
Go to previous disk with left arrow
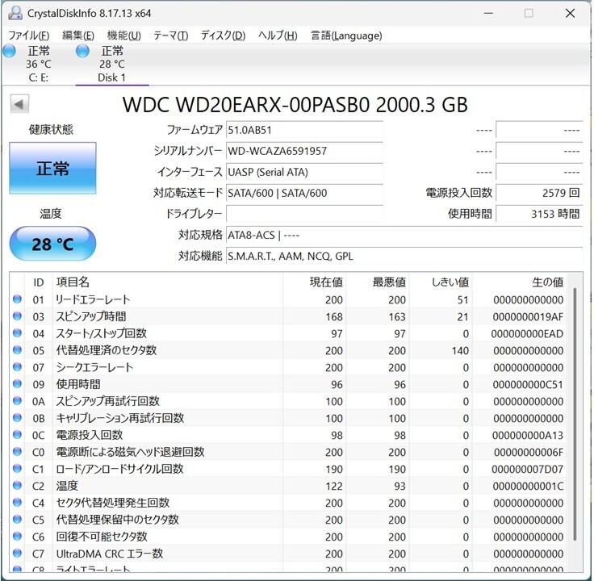(19, 104)
